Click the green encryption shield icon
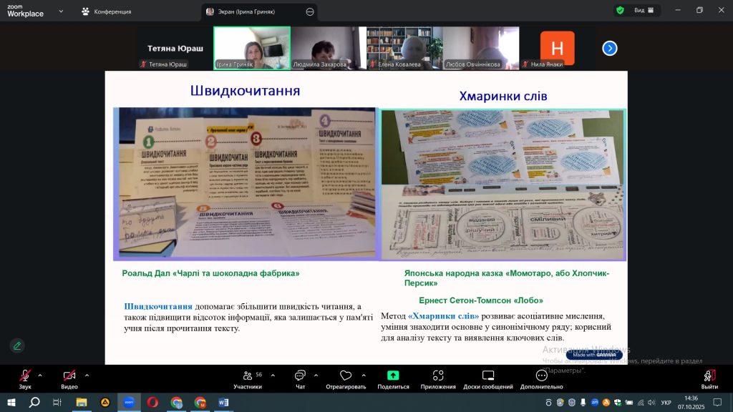733x412 pixels. click(619, 11)
